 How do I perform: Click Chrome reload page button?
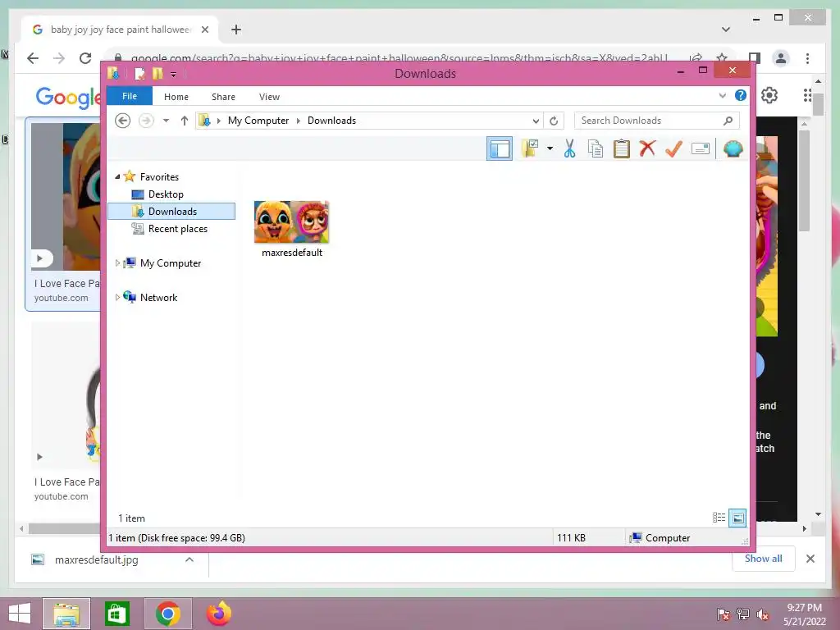[85, 58]
